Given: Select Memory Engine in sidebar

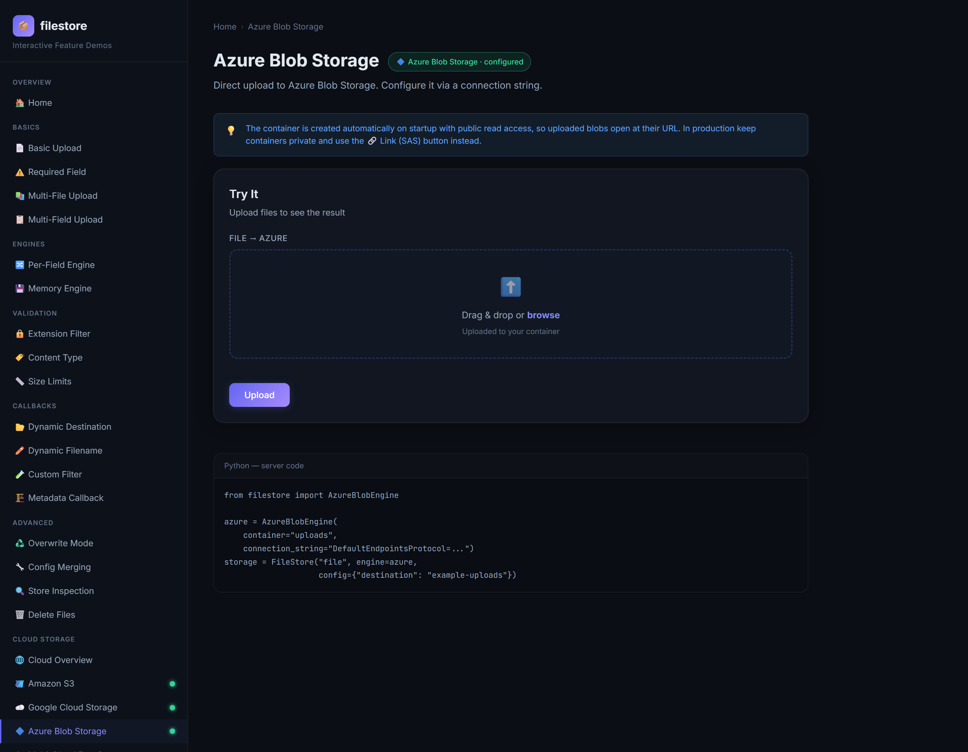Looking at the screenshot, I should (94, 288).
